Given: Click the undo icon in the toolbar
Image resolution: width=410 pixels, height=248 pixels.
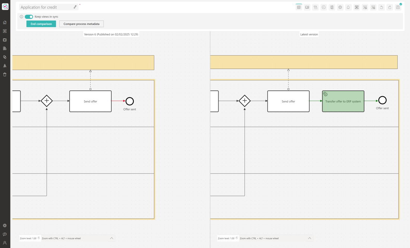Looking at the screenshot, I should tap(381, 7).
